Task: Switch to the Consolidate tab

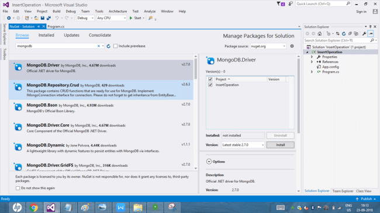Action: tap(100, 35)
